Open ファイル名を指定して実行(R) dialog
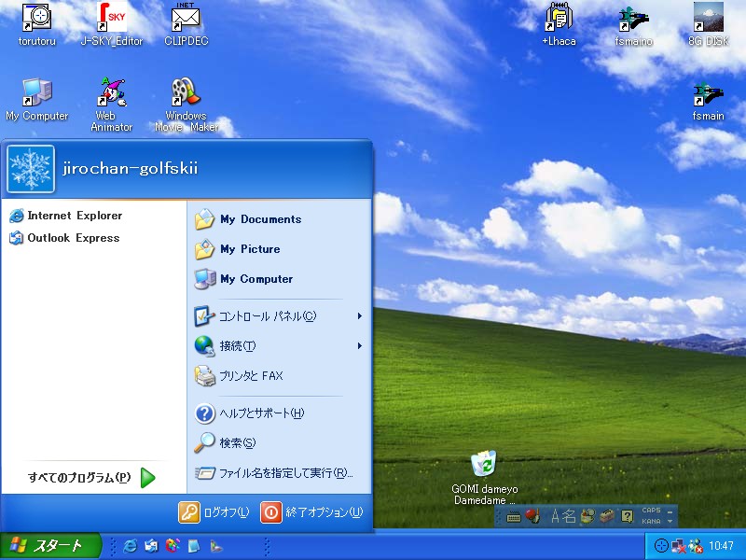Screen dimensions: 746x560 (x=273, y=473)
